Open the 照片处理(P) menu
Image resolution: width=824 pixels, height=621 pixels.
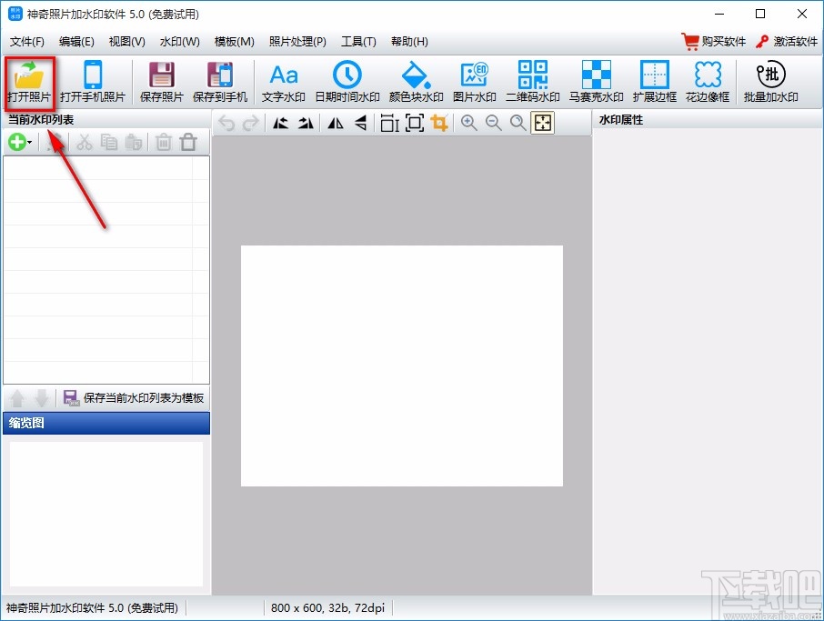(x=297, y=42)
